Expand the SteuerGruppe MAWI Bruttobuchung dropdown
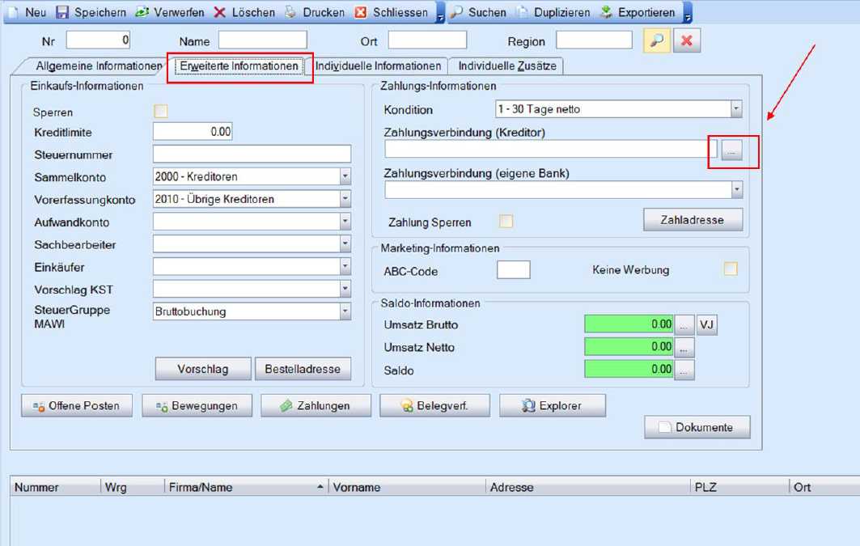The image size is (860, 546). [345, 311]
